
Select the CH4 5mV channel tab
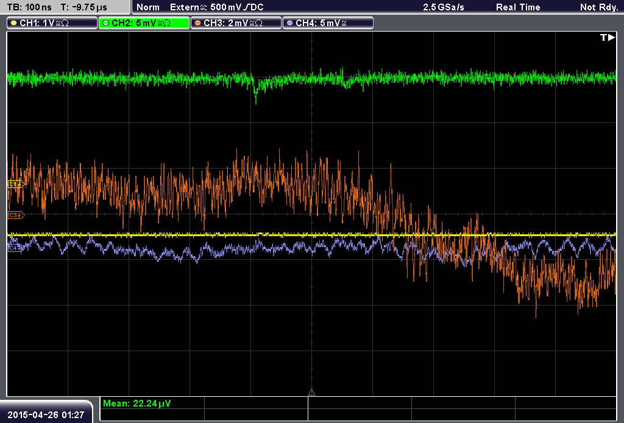coord(328,23)
